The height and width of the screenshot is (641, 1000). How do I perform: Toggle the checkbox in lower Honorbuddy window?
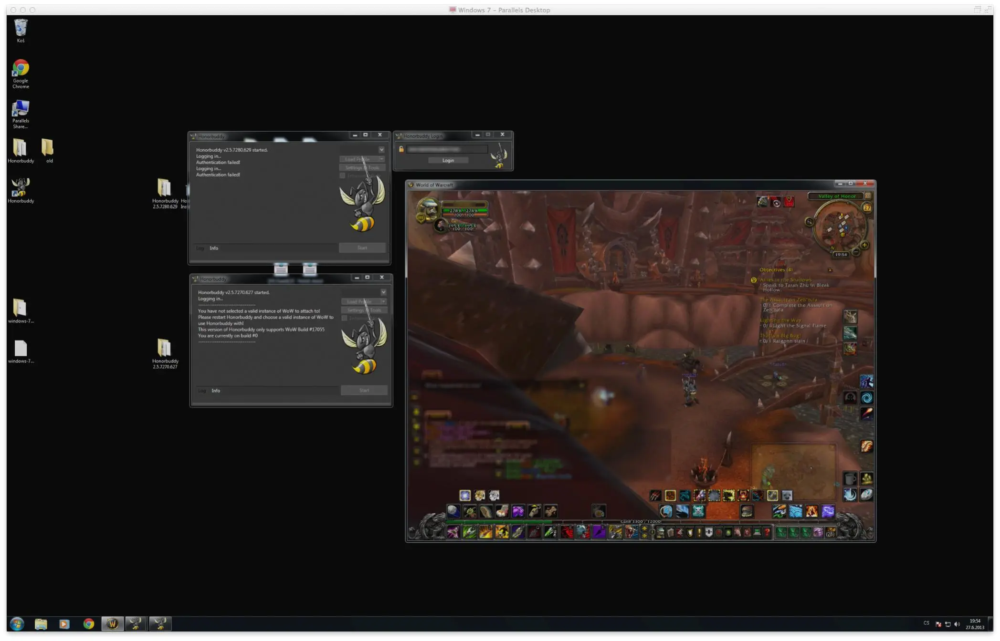coord(344,318)
